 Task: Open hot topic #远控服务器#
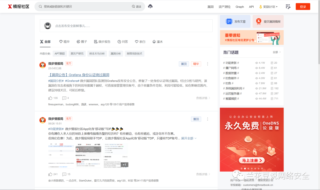(233, 93)
